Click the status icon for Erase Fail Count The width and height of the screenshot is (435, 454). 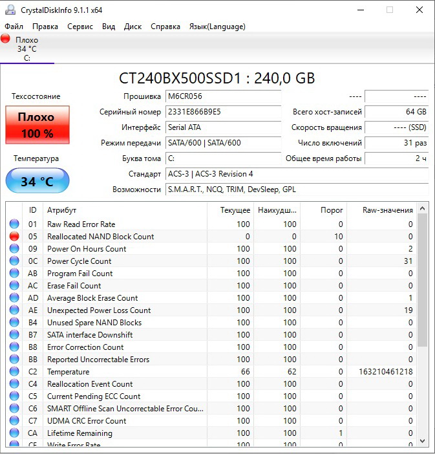(14, 285)
